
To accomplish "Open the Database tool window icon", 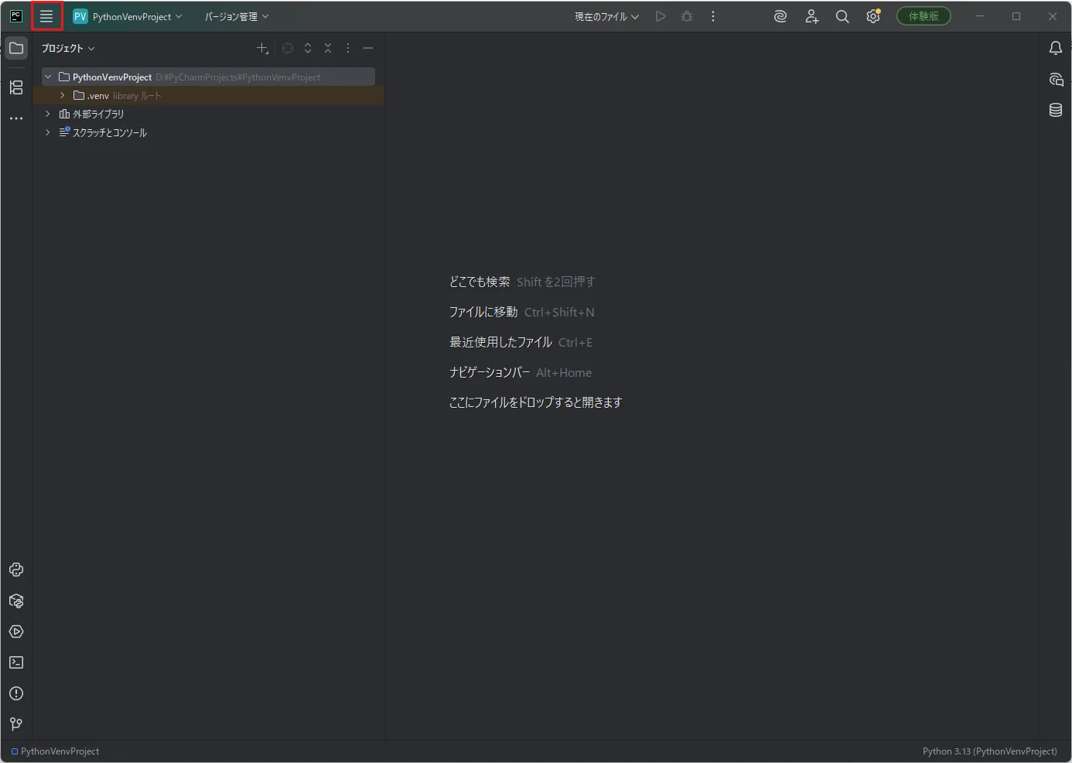I will tap(1056, 110).
